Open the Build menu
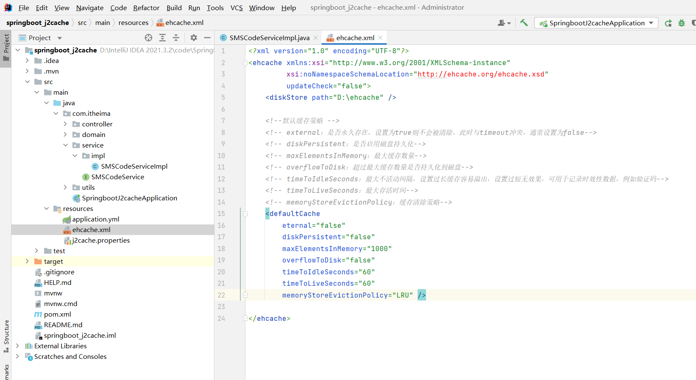The image size is (696, 380). pos(174,8)
